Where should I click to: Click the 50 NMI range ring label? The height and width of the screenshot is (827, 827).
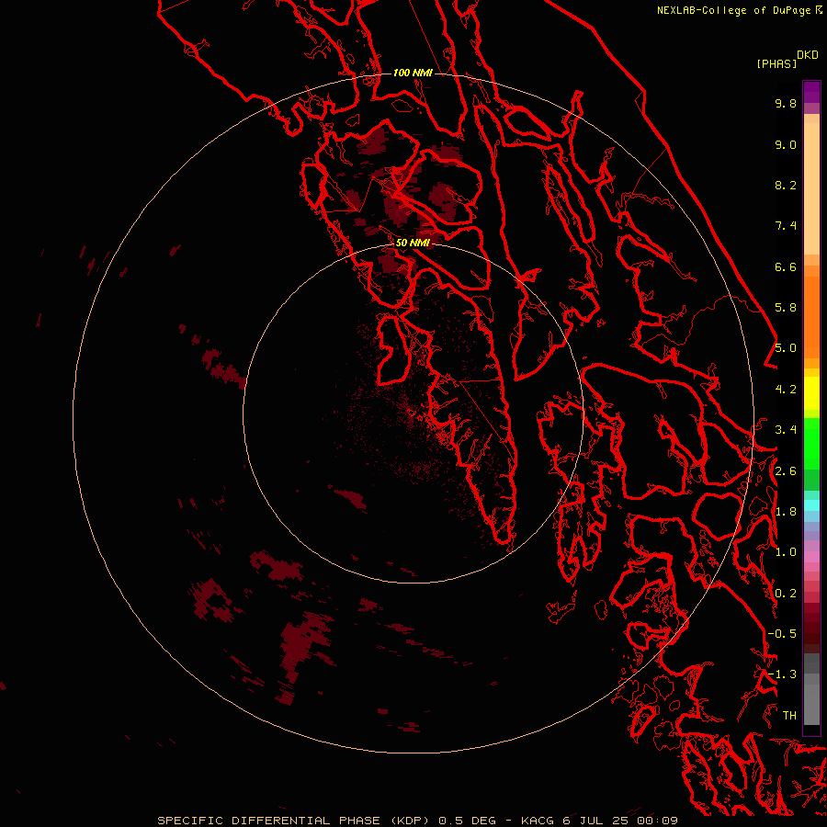(x=413, y=243)
